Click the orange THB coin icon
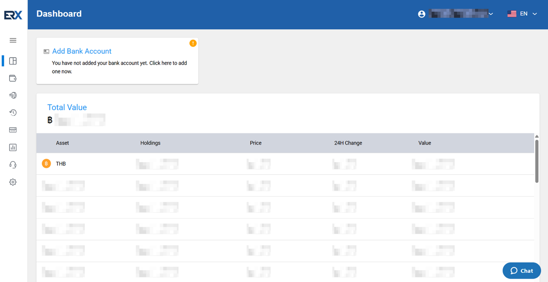The width and height of the screenshot is (548, 282). tap(46, 164)
